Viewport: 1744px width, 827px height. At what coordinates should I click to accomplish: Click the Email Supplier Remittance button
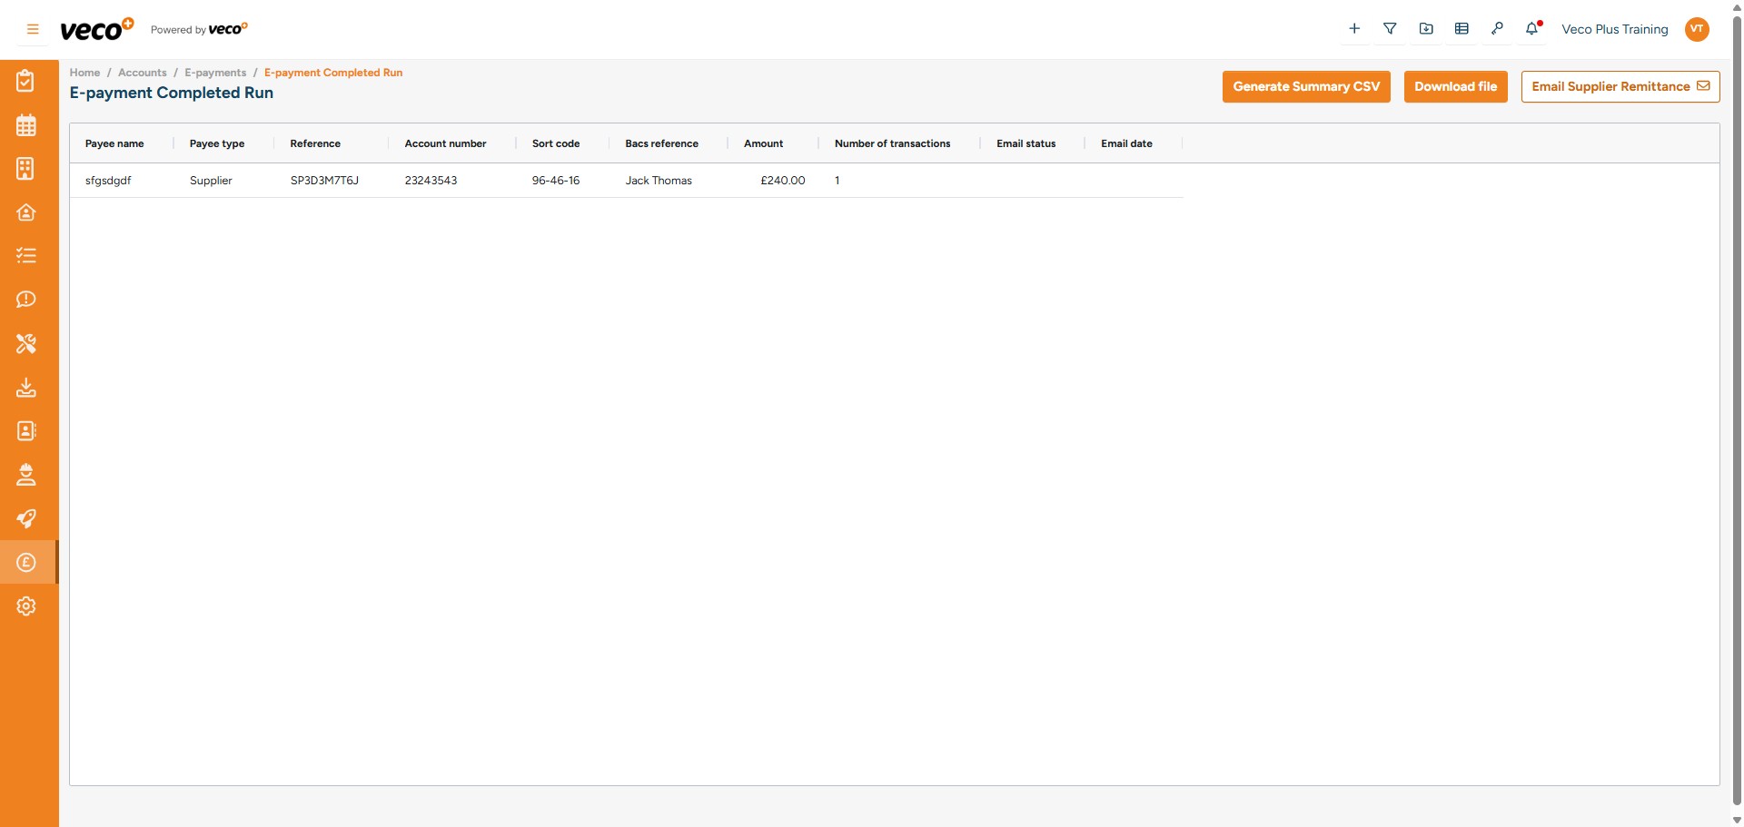[x=1620, y=86]
